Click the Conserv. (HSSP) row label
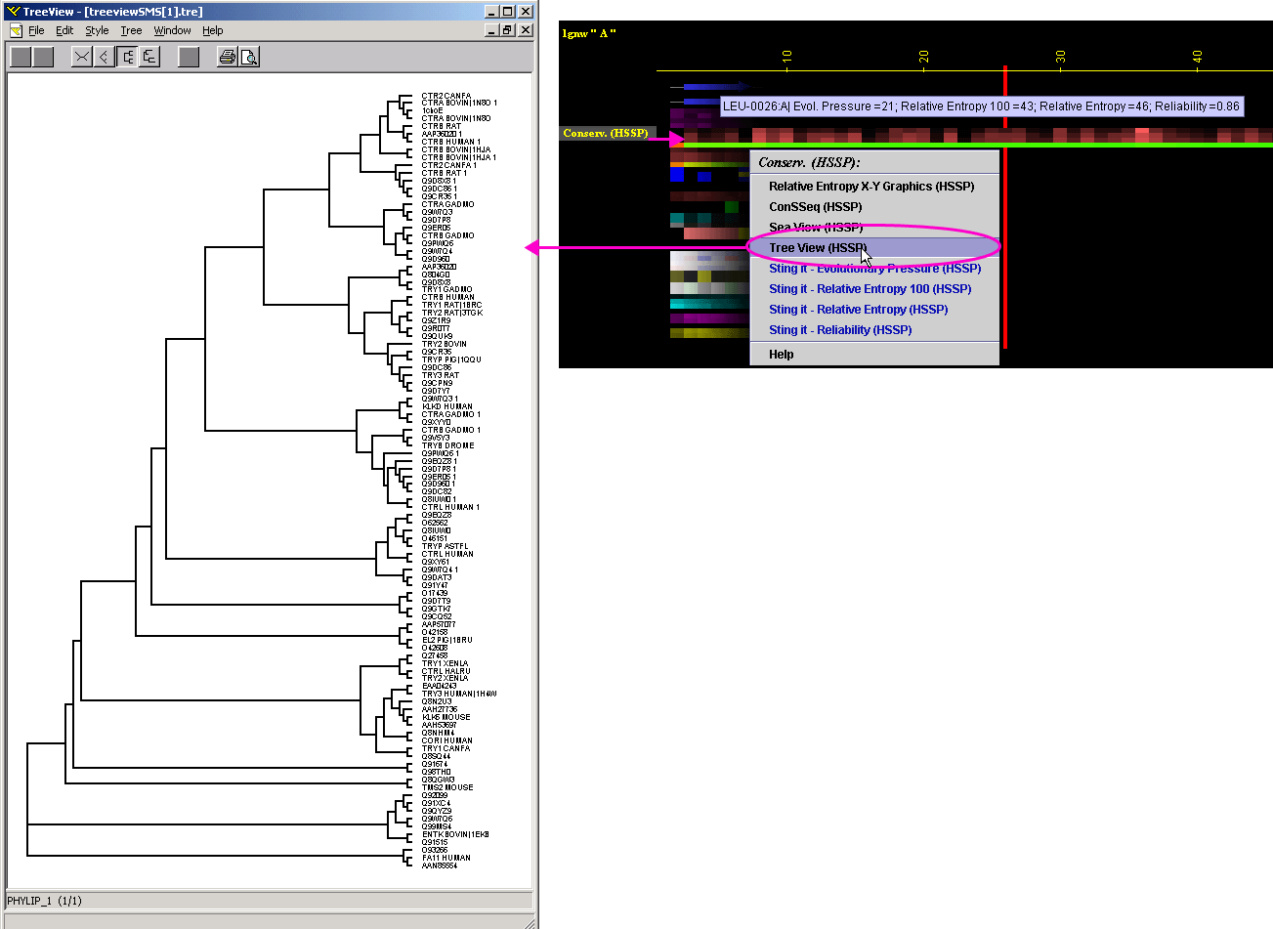The height and width of the screenshot is (929, 1273). coord(605,133)
